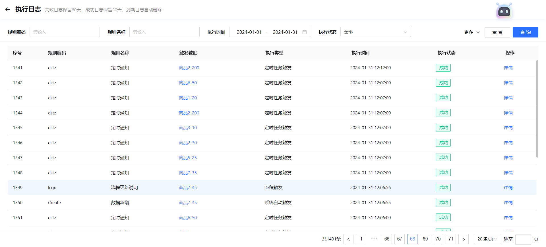Open 详情 for row 1349
Viewport: 546px width, 247px height.
(x=508, y=187)
